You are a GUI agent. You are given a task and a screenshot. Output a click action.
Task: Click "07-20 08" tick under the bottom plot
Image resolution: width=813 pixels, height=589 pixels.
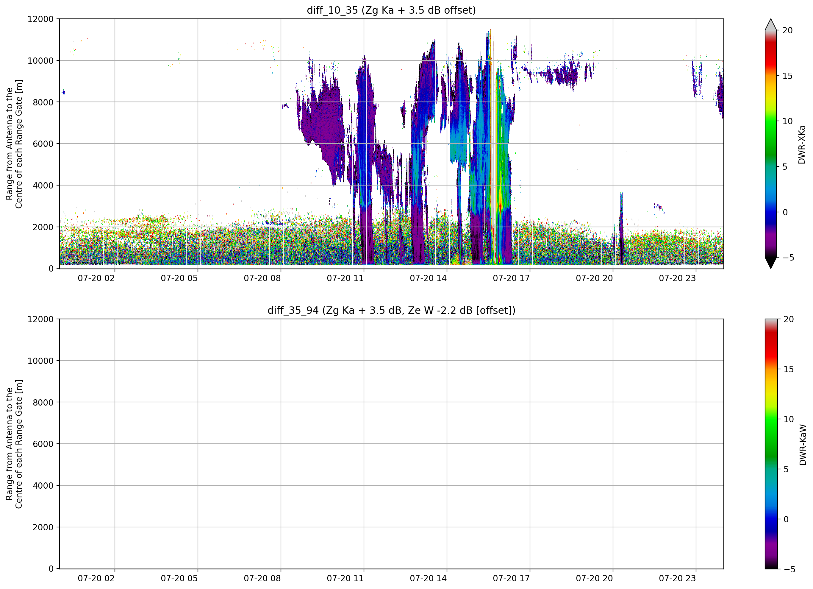[262, 578]
